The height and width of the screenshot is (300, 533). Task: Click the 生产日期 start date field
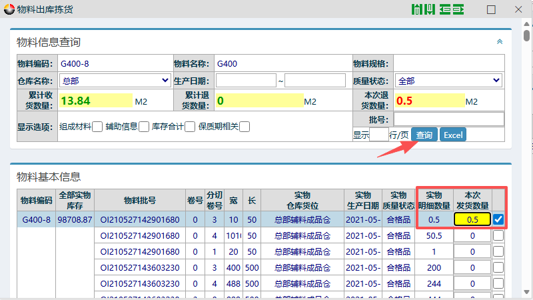pos(246,81)
